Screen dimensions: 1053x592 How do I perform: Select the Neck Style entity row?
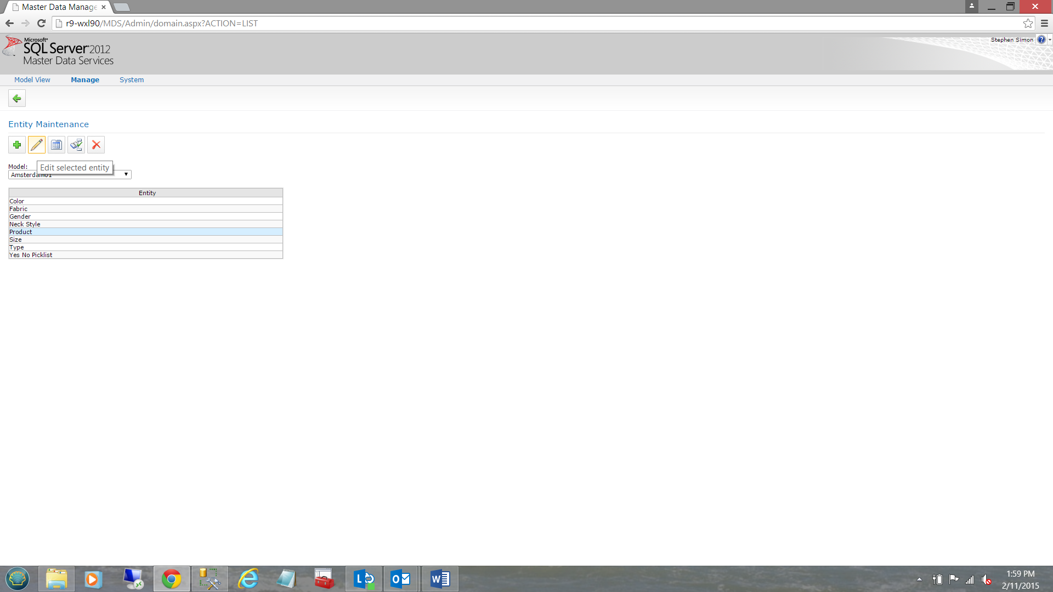pyautogui.click(x=145, y=224)
